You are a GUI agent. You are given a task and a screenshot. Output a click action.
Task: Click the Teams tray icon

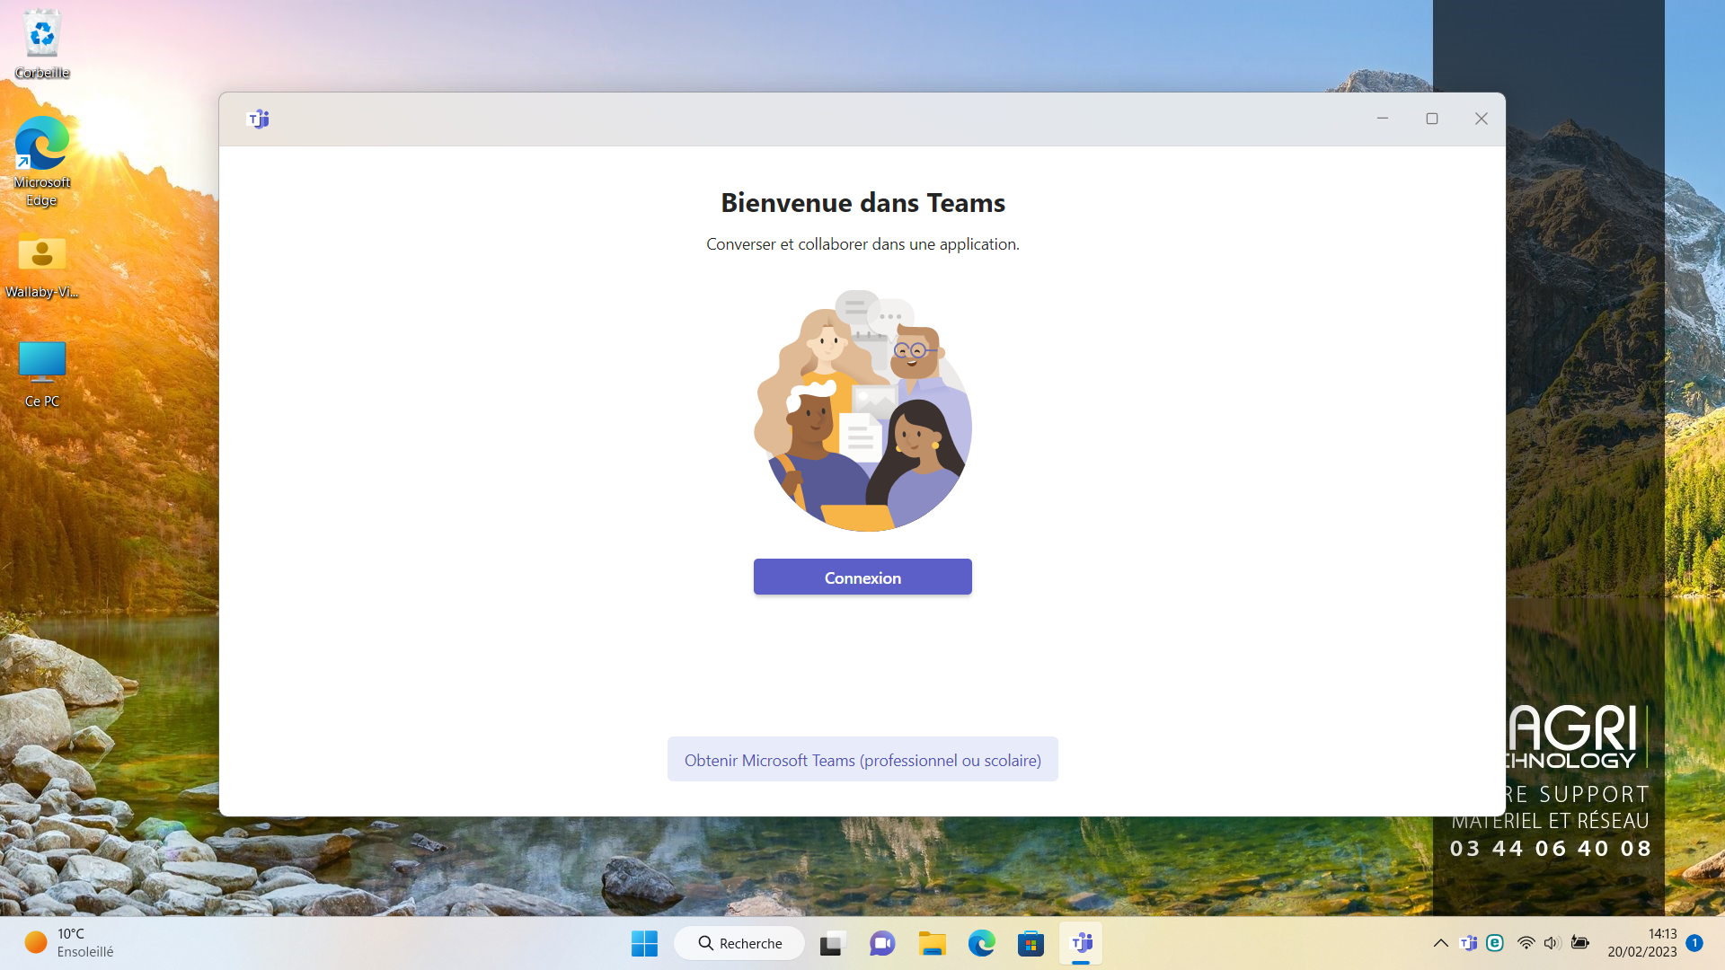(x=1469, y=943)
